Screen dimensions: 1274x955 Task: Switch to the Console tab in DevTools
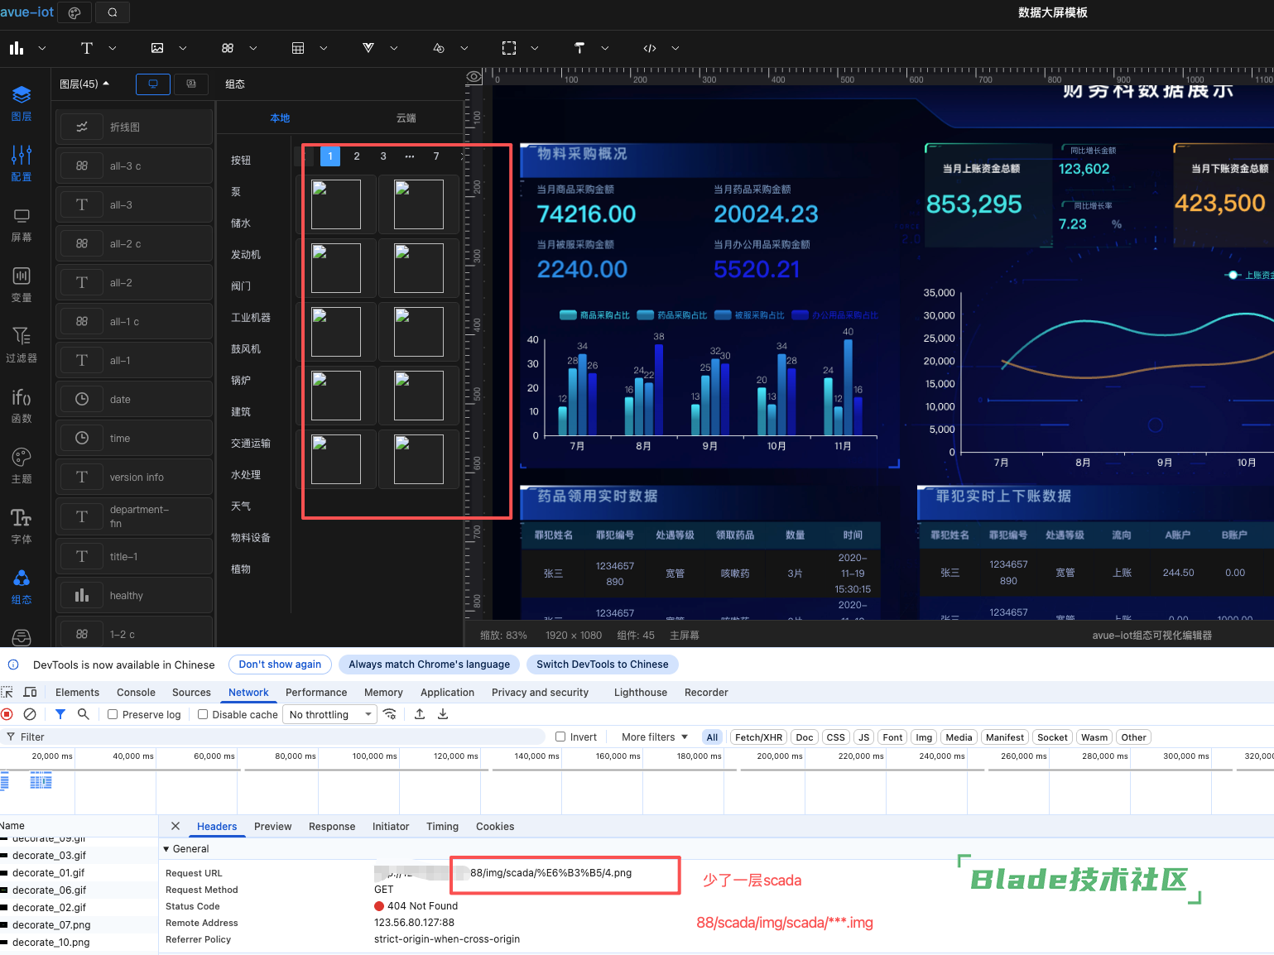click(136, 693)
